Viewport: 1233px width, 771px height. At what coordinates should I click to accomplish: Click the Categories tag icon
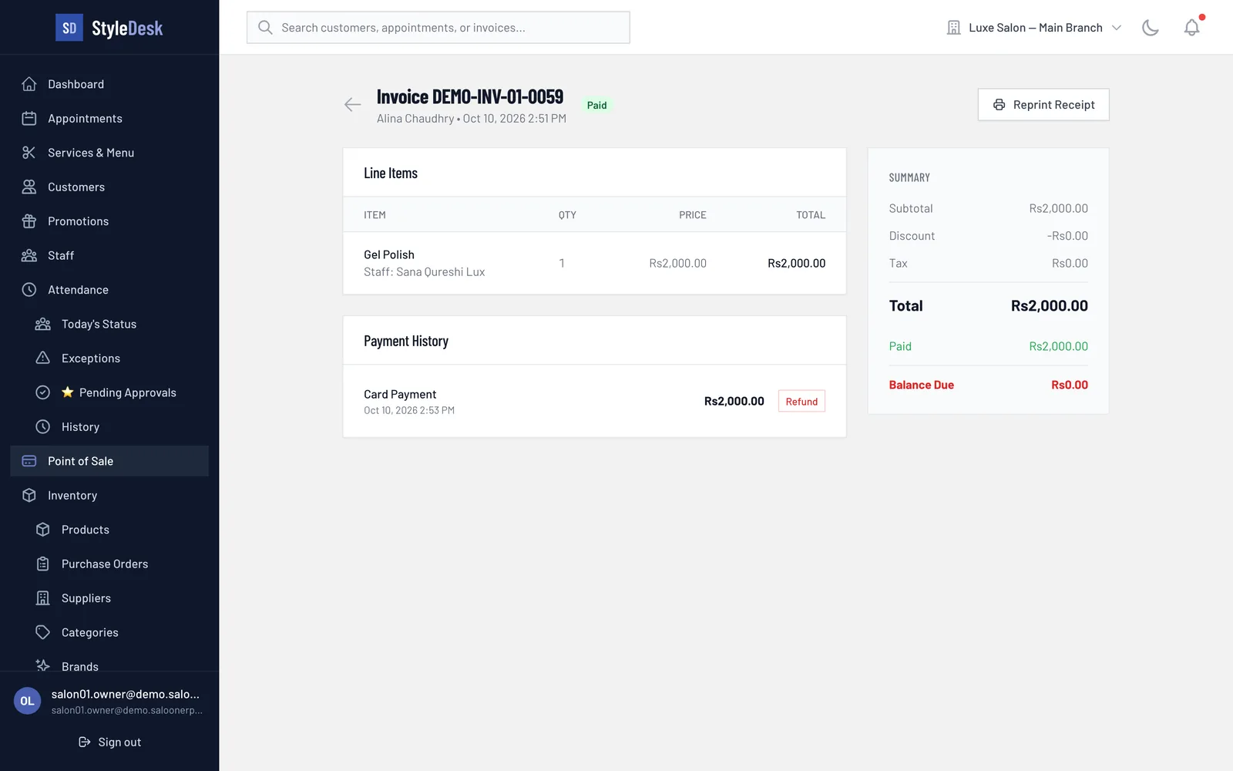43,632
